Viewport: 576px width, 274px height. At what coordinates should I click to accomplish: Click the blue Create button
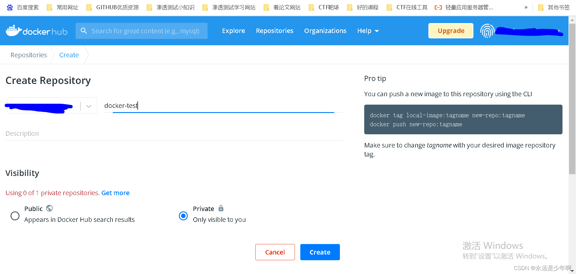[x=320, y=252]
